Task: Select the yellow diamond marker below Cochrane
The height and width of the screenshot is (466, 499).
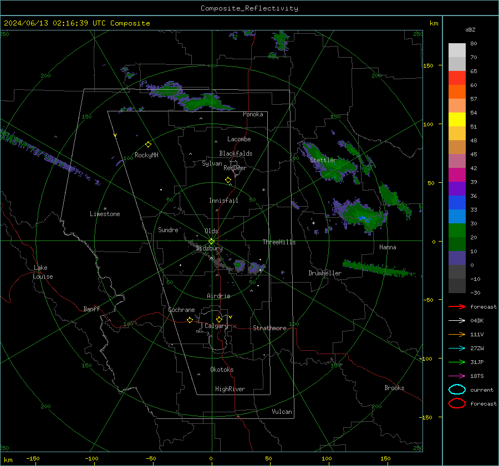Action: [x=190, y=320]
